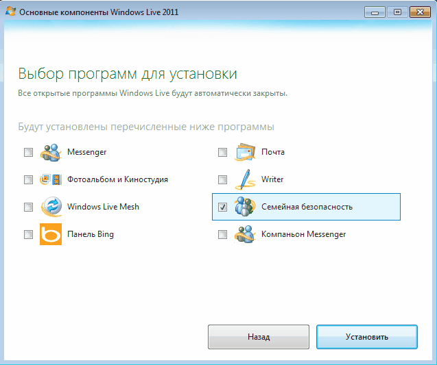Click the Семейная безопасность family icon
The image size is (437, 365).
245,207
